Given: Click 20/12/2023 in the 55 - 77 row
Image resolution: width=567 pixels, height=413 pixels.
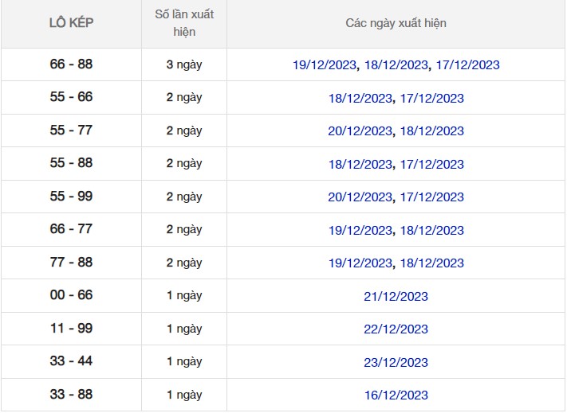Looking at the screenshot, I should click(x=360, y=131).
